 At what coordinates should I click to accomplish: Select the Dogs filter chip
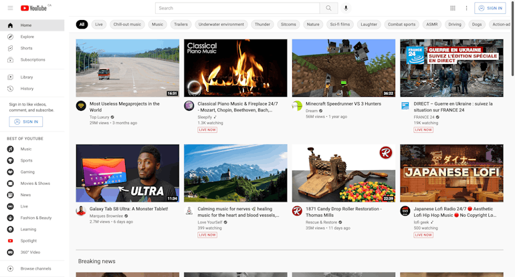(477, 24)
